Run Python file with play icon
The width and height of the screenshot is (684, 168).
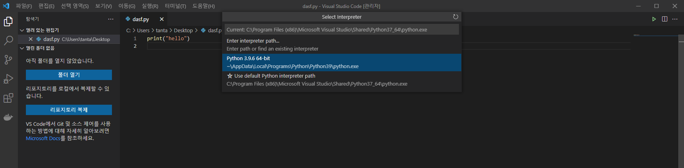pos(654,19)
